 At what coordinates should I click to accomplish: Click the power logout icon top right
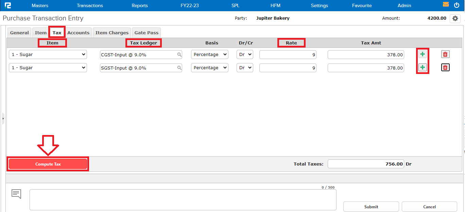pyautogui.click(x=457, y=5)
